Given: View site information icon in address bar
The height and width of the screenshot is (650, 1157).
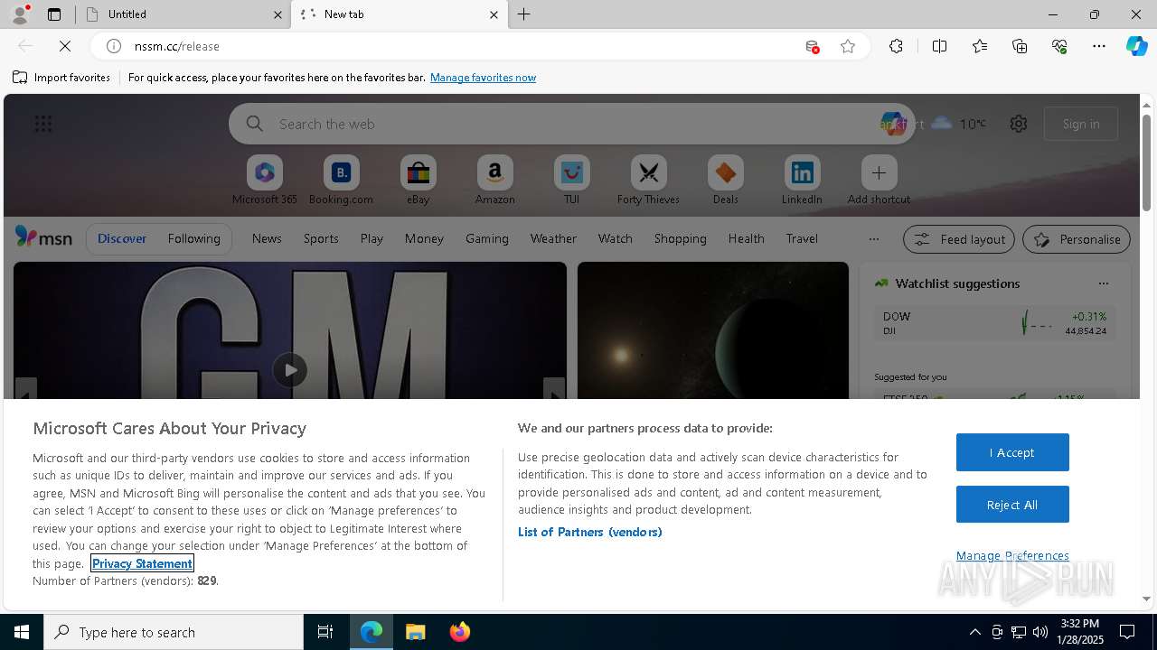Looking at the screenshot, I should pos(114,46).
